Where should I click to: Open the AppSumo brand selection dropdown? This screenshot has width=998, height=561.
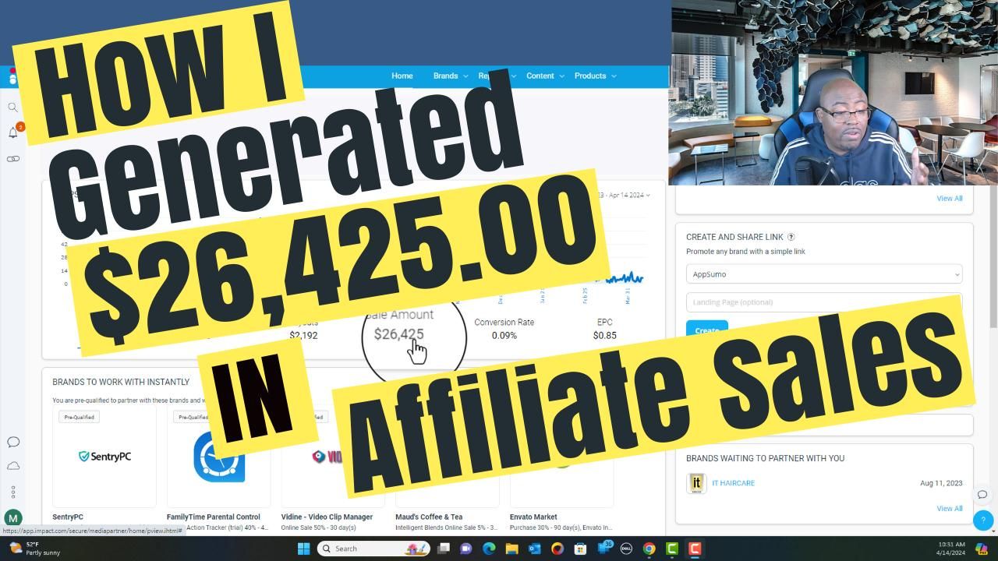pyautogui.click(x=823, y=273)
